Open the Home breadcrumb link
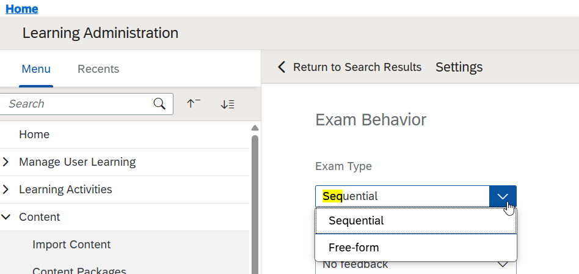Viewport: 579px width, 274px height. (x=21, y=9)
